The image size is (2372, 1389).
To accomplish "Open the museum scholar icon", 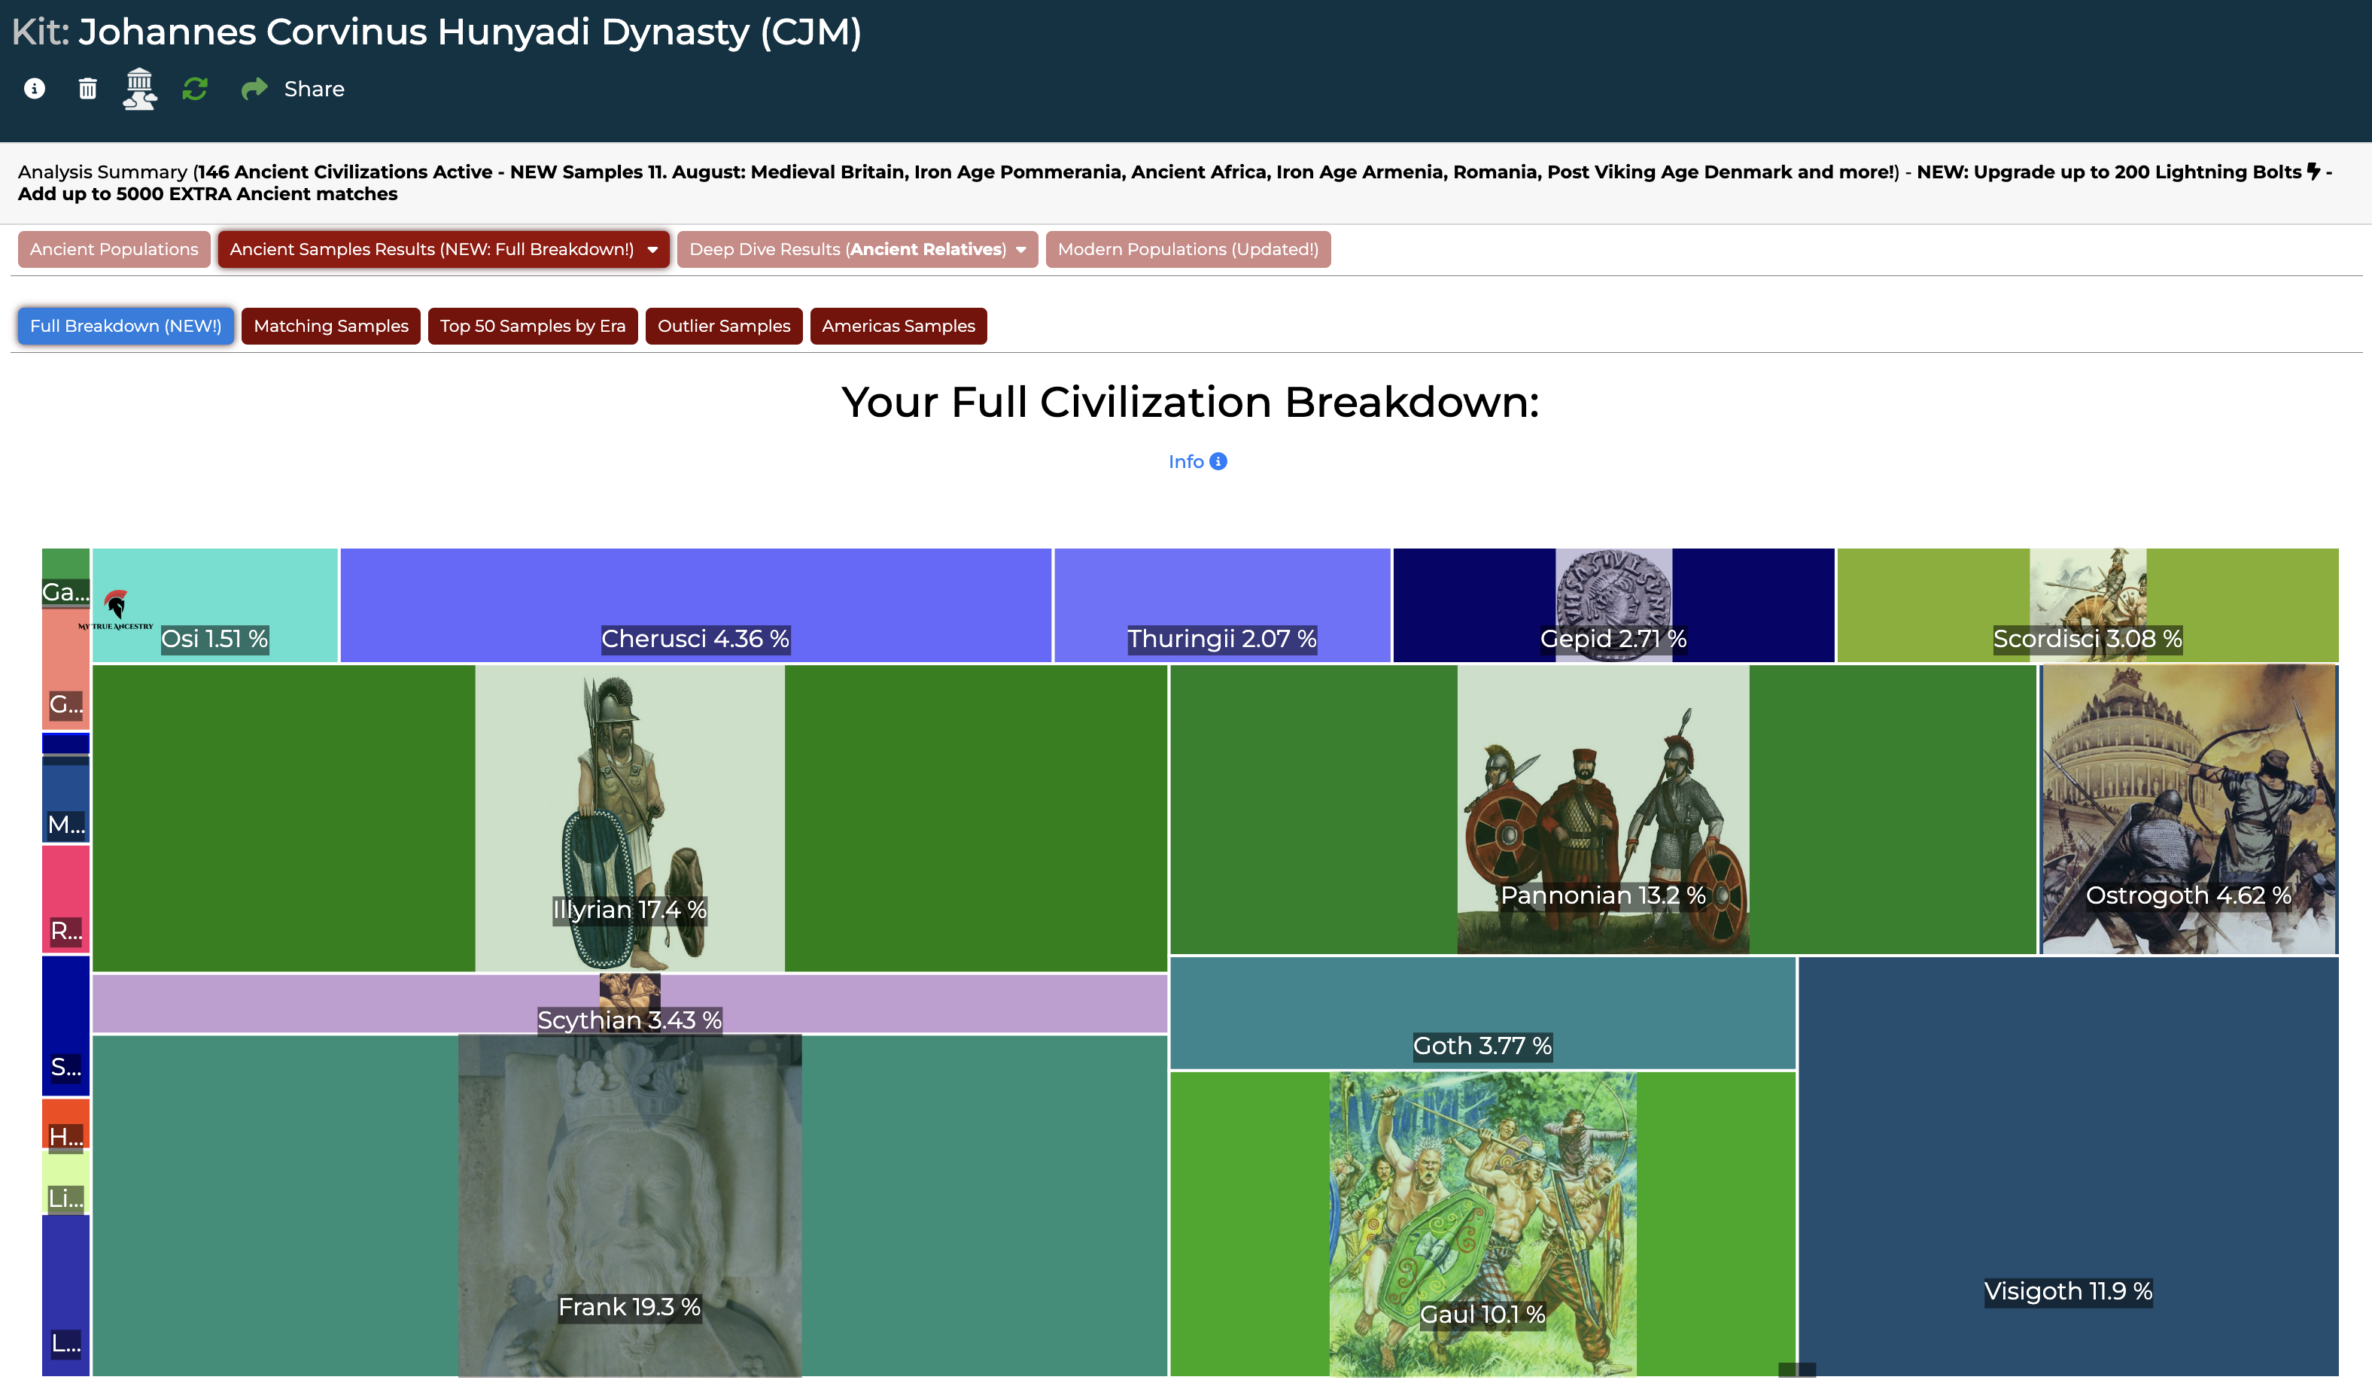I will click(139, 89).
